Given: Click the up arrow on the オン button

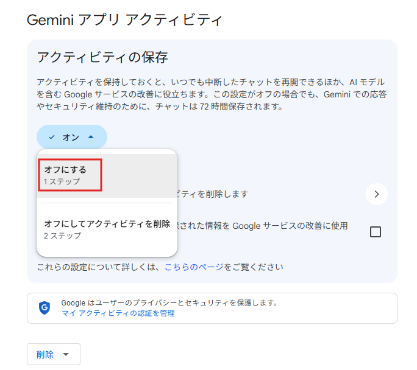Looking at the screenshot, I should [x=91, y=138].
